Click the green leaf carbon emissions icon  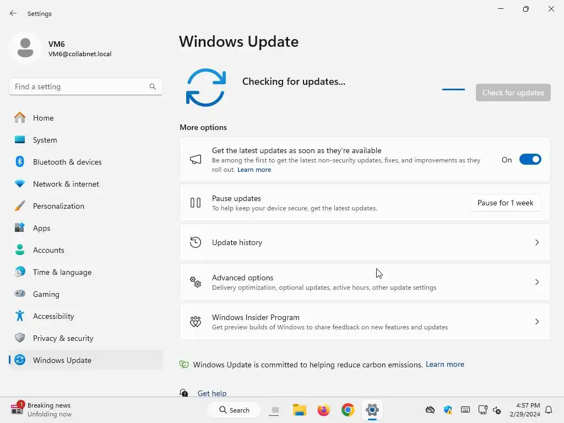point(184,365)
